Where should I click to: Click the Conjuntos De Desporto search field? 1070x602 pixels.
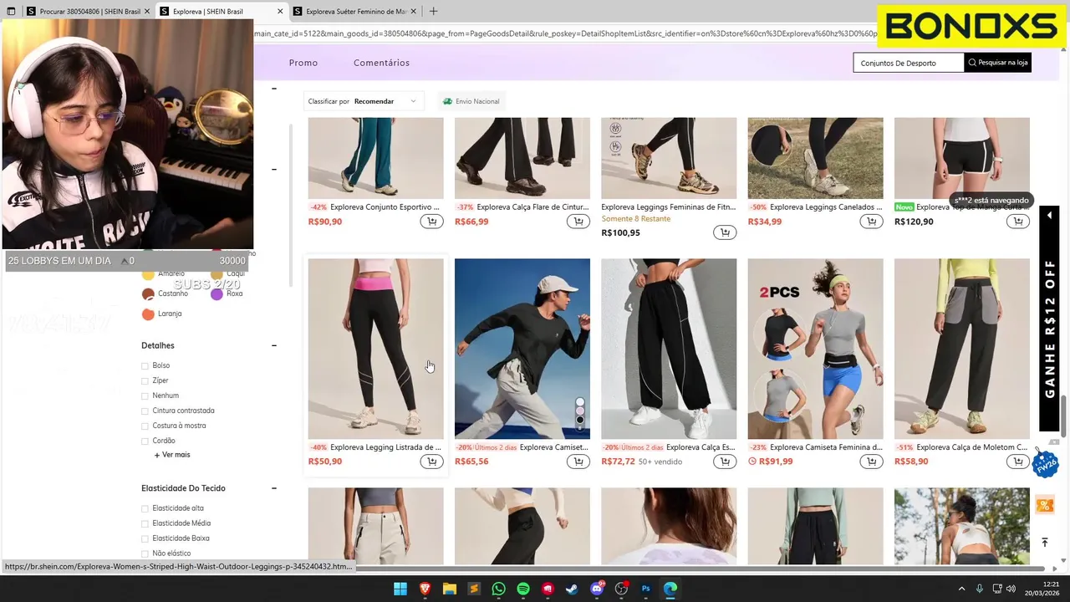(909, 63)
